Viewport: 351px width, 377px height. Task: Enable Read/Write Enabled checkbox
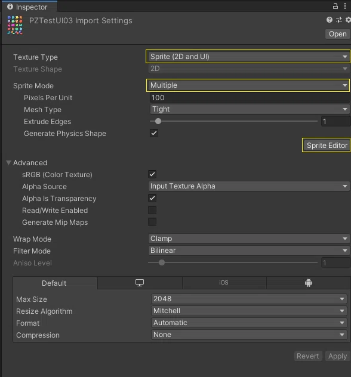click(x=152, y=210)
